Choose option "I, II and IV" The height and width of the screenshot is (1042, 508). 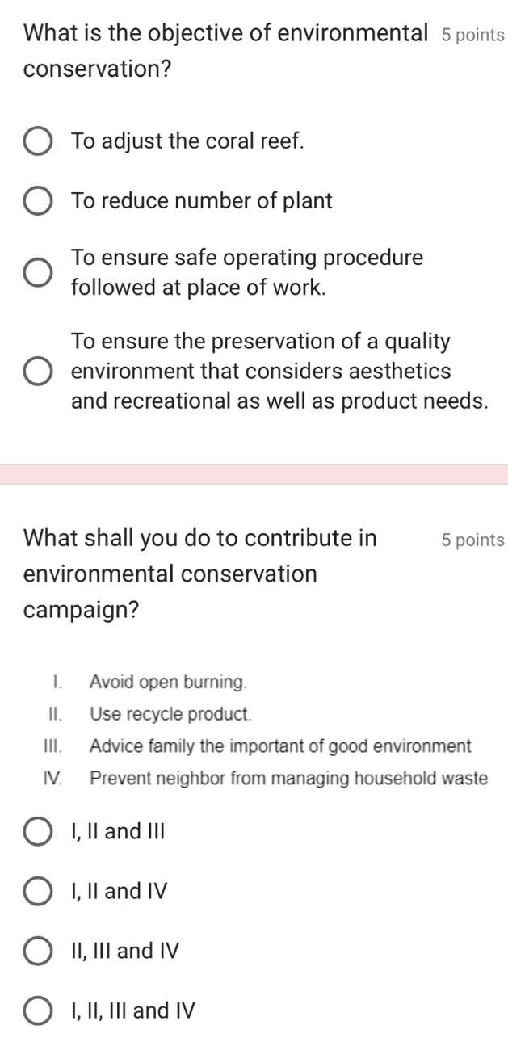(37, 891)
